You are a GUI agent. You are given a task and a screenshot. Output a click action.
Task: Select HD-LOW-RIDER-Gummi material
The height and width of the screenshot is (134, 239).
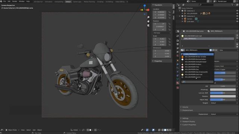pos(198,77)
